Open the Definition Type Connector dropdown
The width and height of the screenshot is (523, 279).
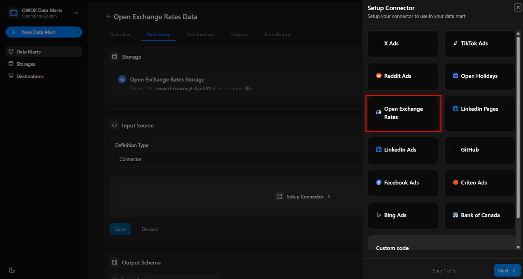(239, 159)
